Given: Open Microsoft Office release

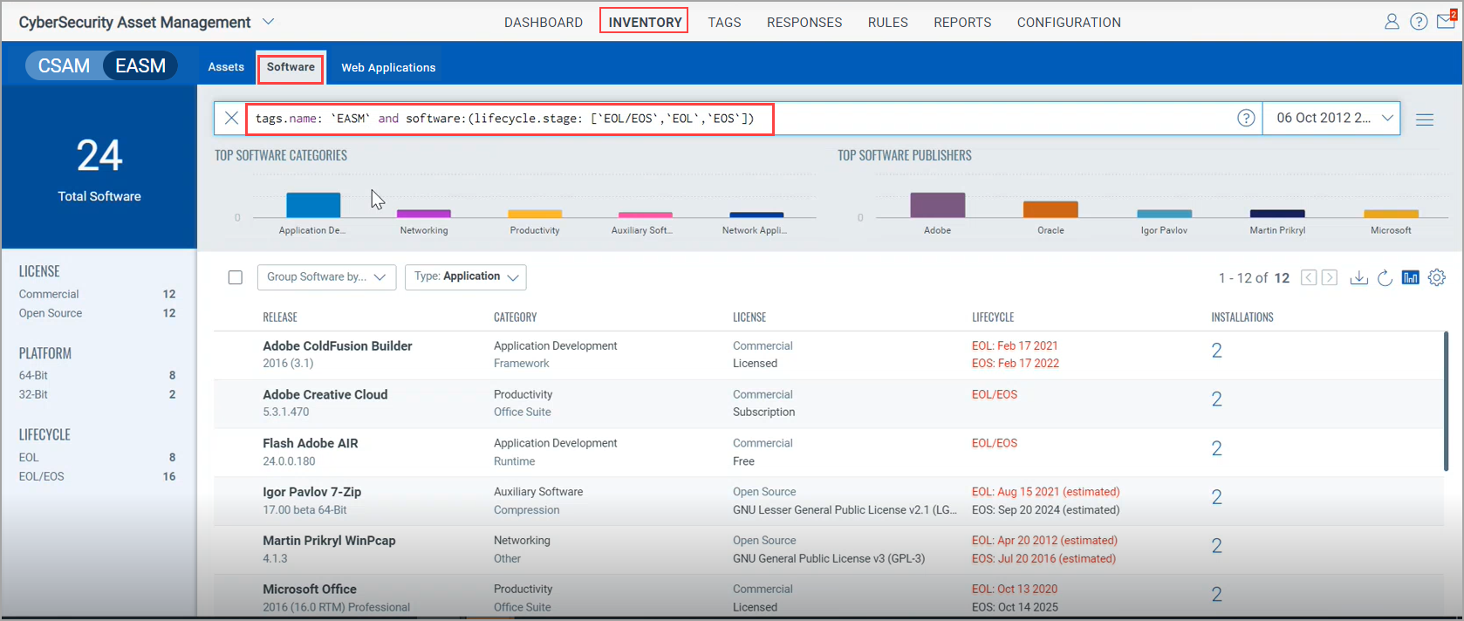Looking at the screenshot, I should click(x=310, y=590).
